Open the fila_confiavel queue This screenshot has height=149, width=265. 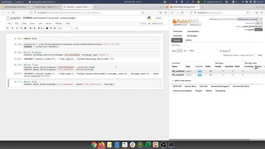(178, 71)
